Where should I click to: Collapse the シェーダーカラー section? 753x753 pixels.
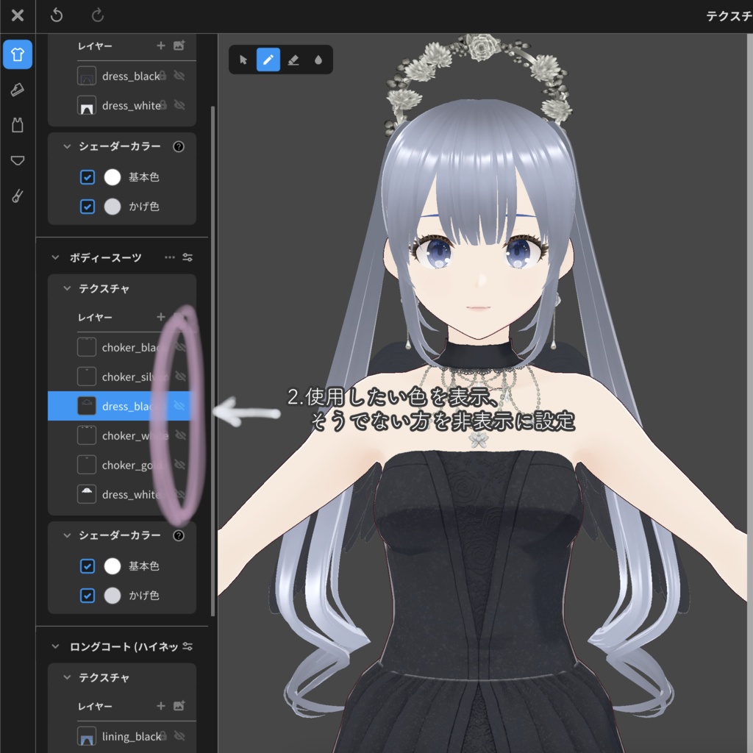65,535
